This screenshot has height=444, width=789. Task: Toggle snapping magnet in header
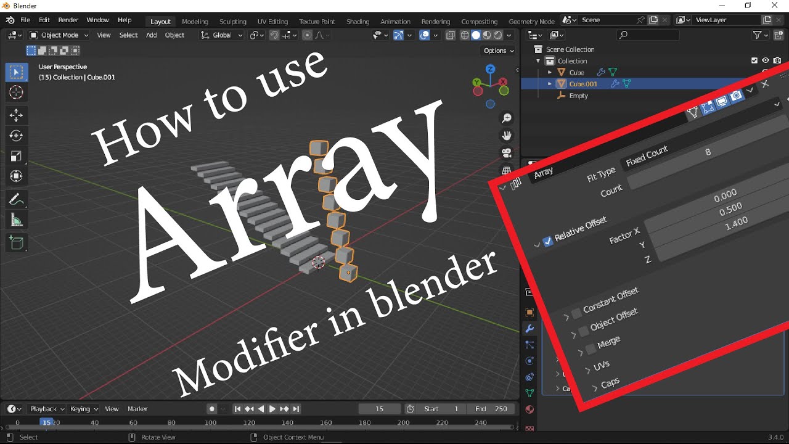coord(274,35)
